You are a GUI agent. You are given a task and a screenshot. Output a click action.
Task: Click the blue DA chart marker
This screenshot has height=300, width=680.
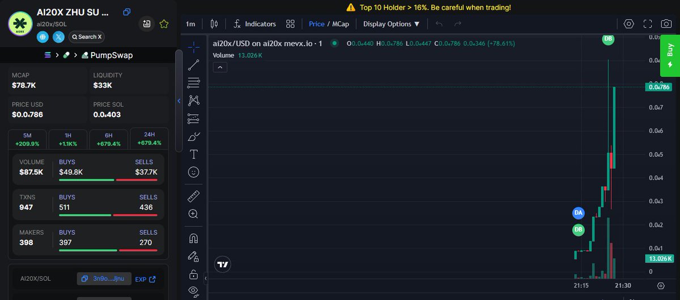tap(578, 213)
